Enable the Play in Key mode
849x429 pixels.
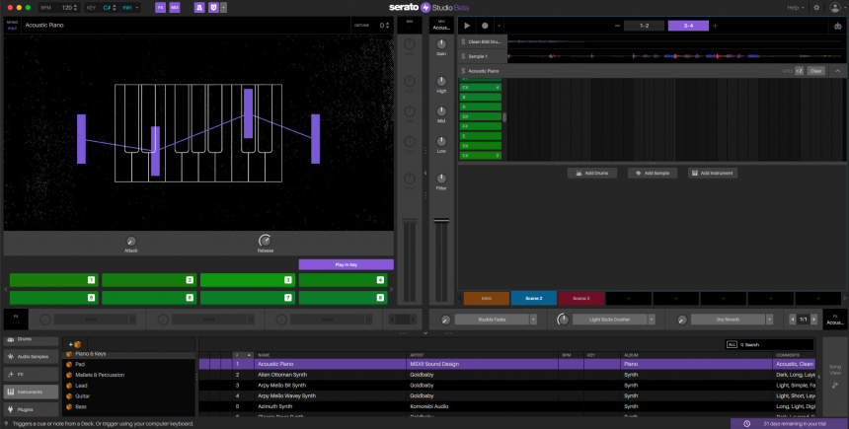pyautogui.click(x=346, y=264)
